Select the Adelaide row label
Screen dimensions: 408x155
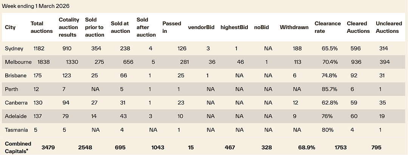pyautogui.click(x=15, y=116)
